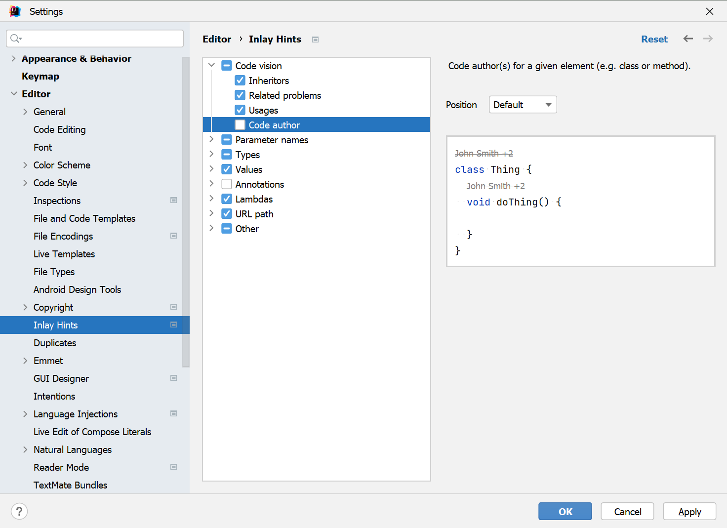Expand the URL path node

click(x=211, y=213)
